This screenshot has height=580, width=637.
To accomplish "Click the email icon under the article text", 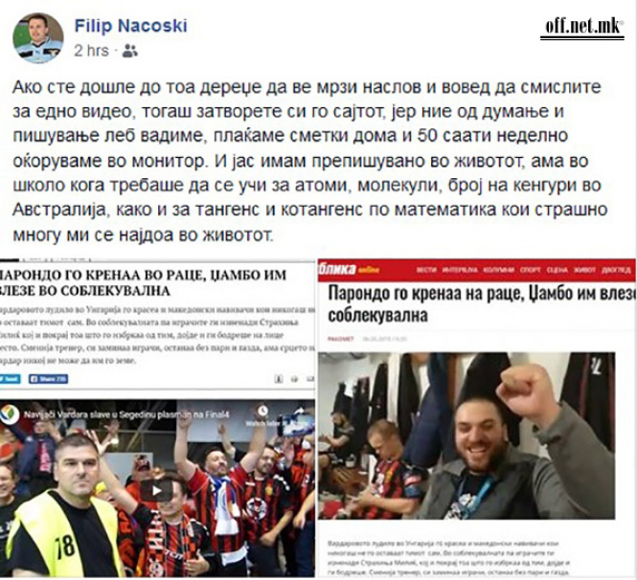I will coord(310,379).
